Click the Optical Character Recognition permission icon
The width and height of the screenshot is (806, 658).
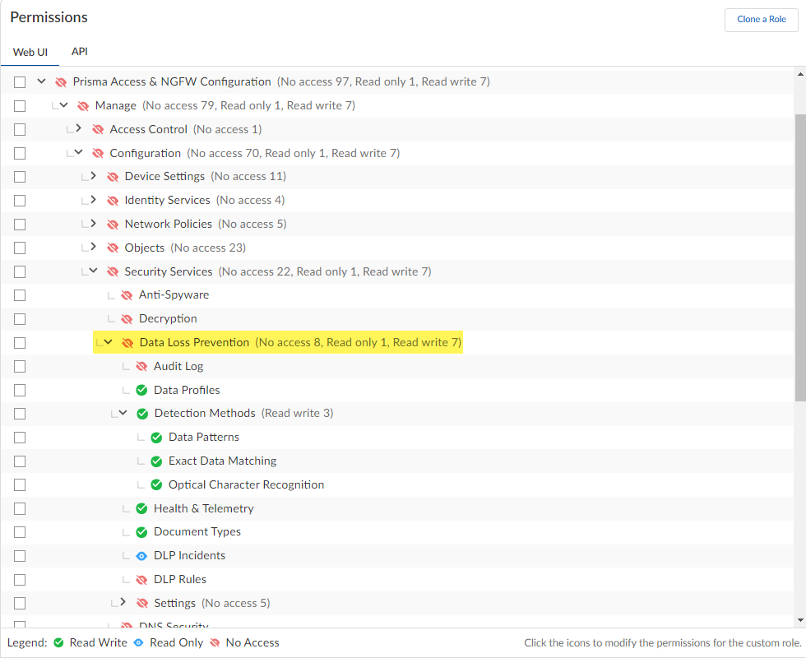tap(156, 484)
